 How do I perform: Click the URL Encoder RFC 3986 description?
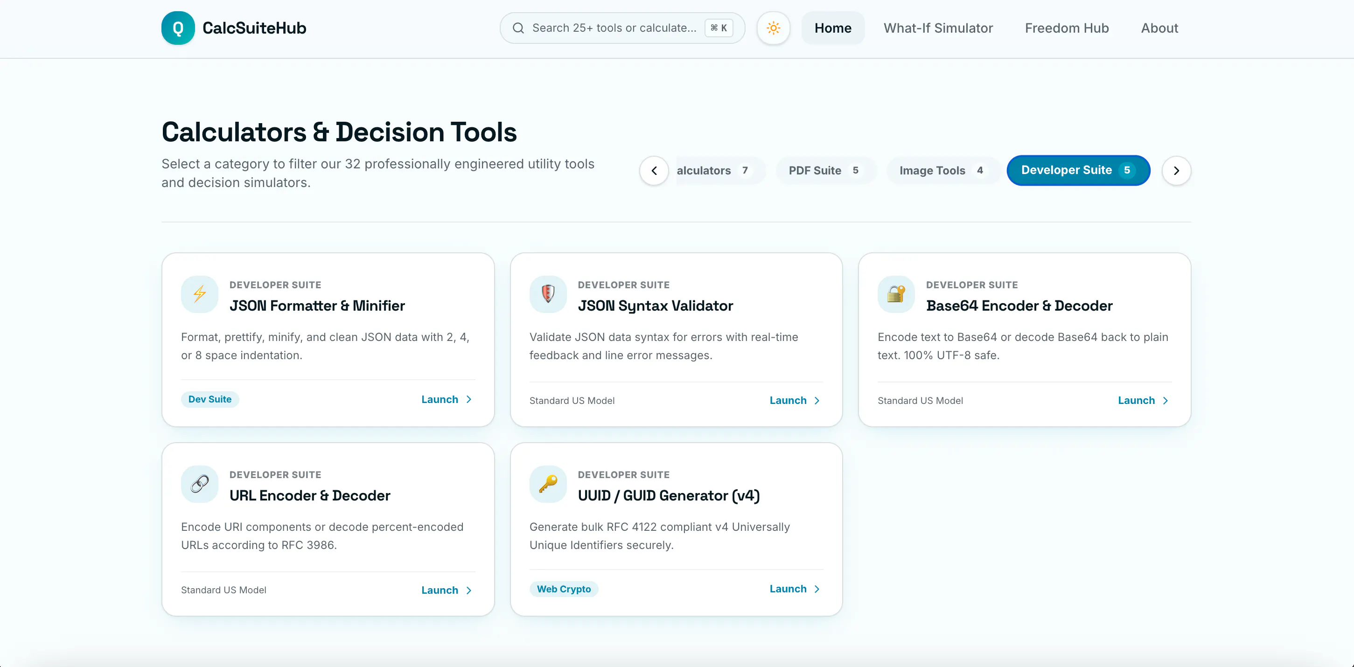coord(322,535)
